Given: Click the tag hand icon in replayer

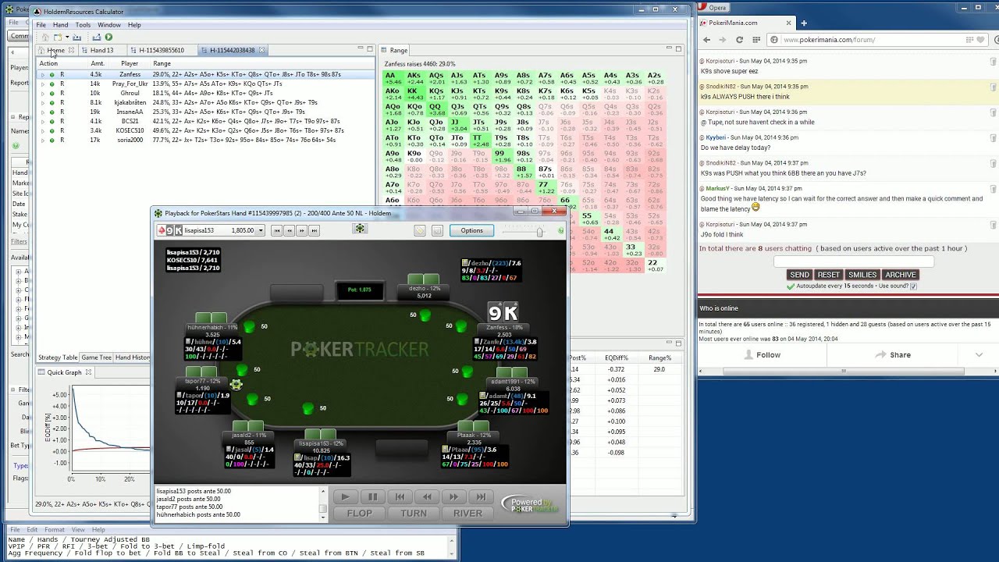Looking at the screenshot, I should pos(420,230).
